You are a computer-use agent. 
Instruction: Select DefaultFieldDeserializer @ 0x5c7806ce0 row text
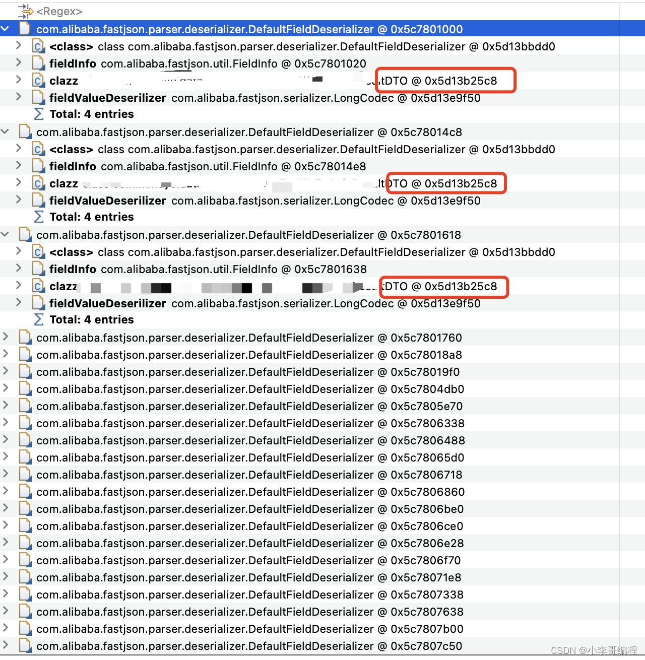[250, 526]
